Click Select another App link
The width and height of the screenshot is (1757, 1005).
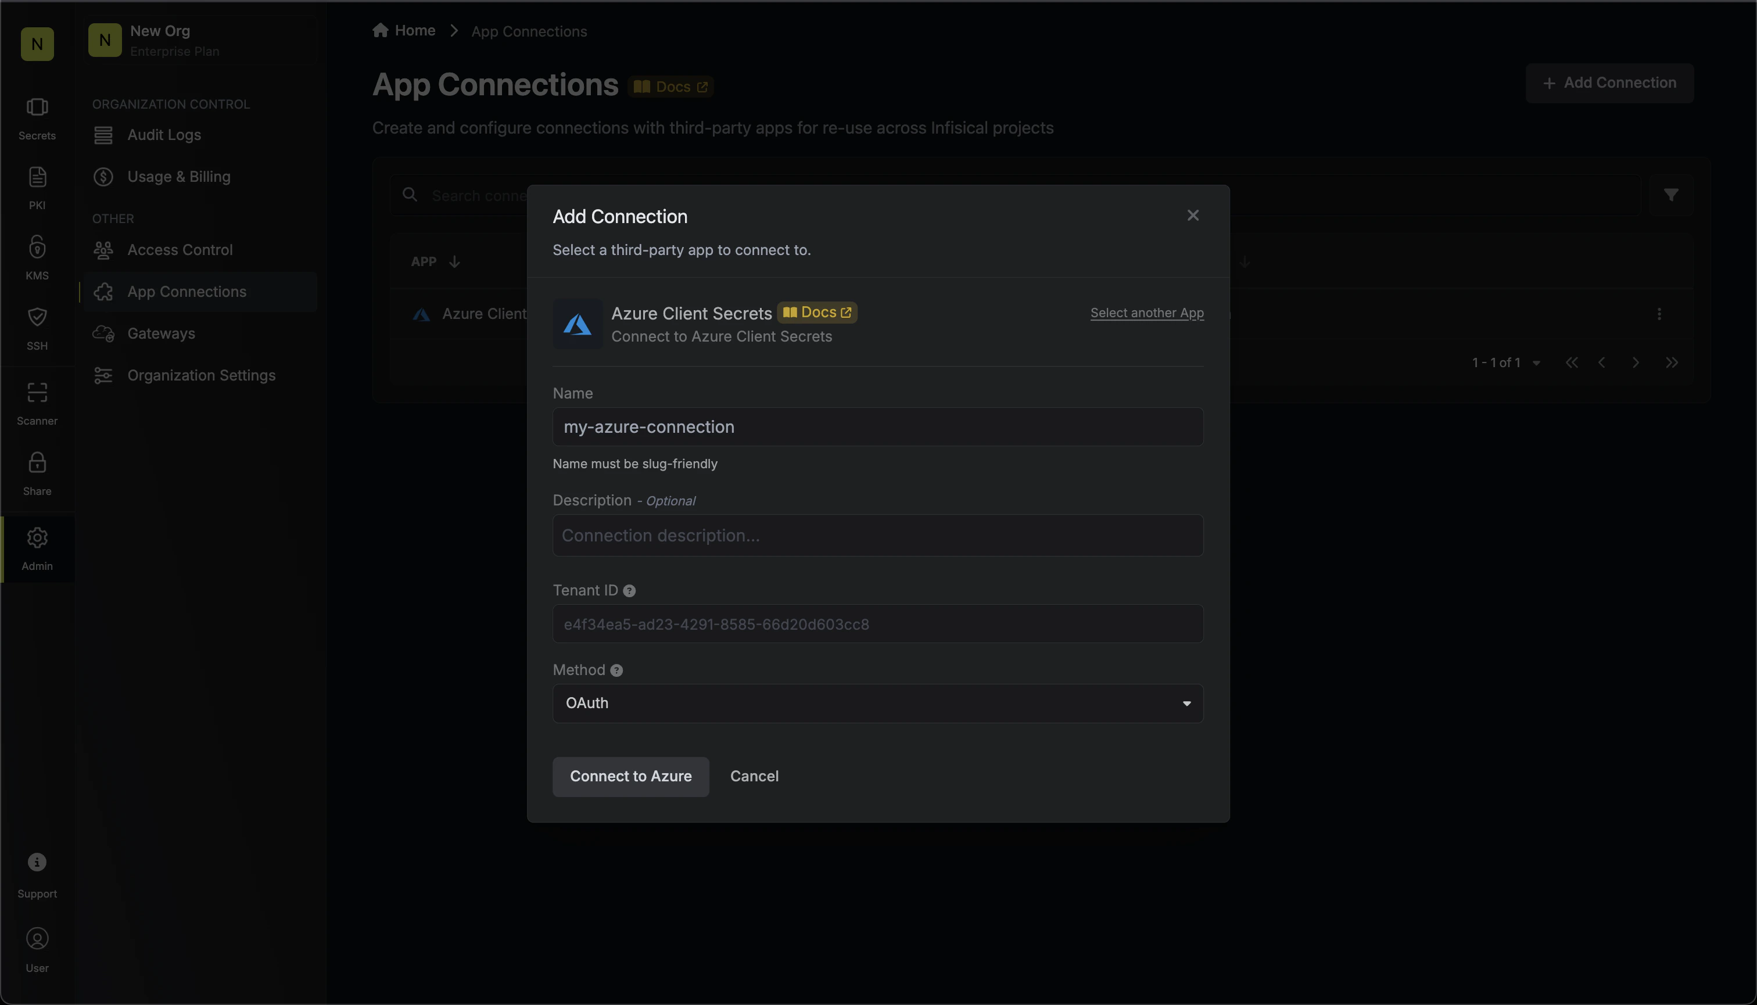(1147, 313)
